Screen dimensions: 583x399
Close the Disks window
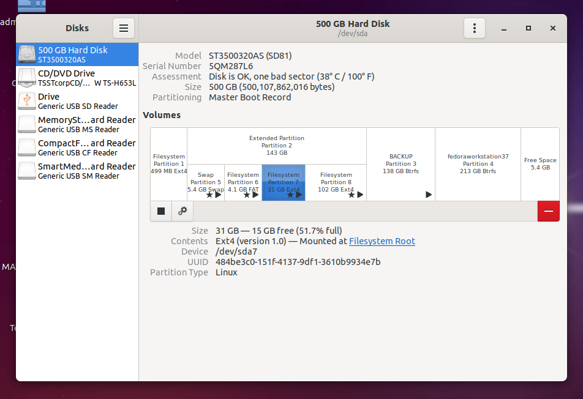[x=553, y=28]
